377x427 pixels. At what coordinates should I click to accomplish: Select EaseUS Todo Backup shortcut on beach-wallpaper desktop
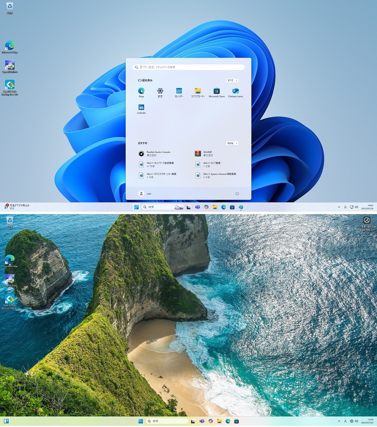click(x=10, y=302)
